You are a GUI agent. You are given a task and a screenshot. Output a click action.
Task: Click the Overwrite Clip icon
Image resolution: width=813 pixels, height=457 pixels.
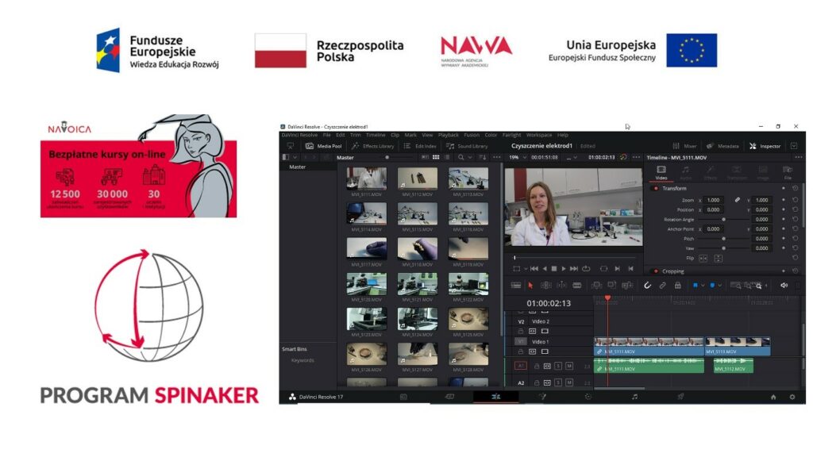(x=612, y=286)
